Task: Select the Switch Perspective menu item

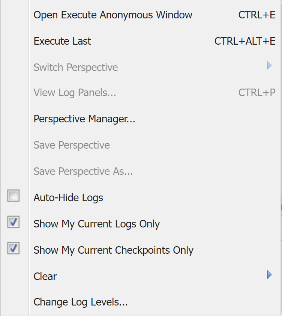Action: 76,68
